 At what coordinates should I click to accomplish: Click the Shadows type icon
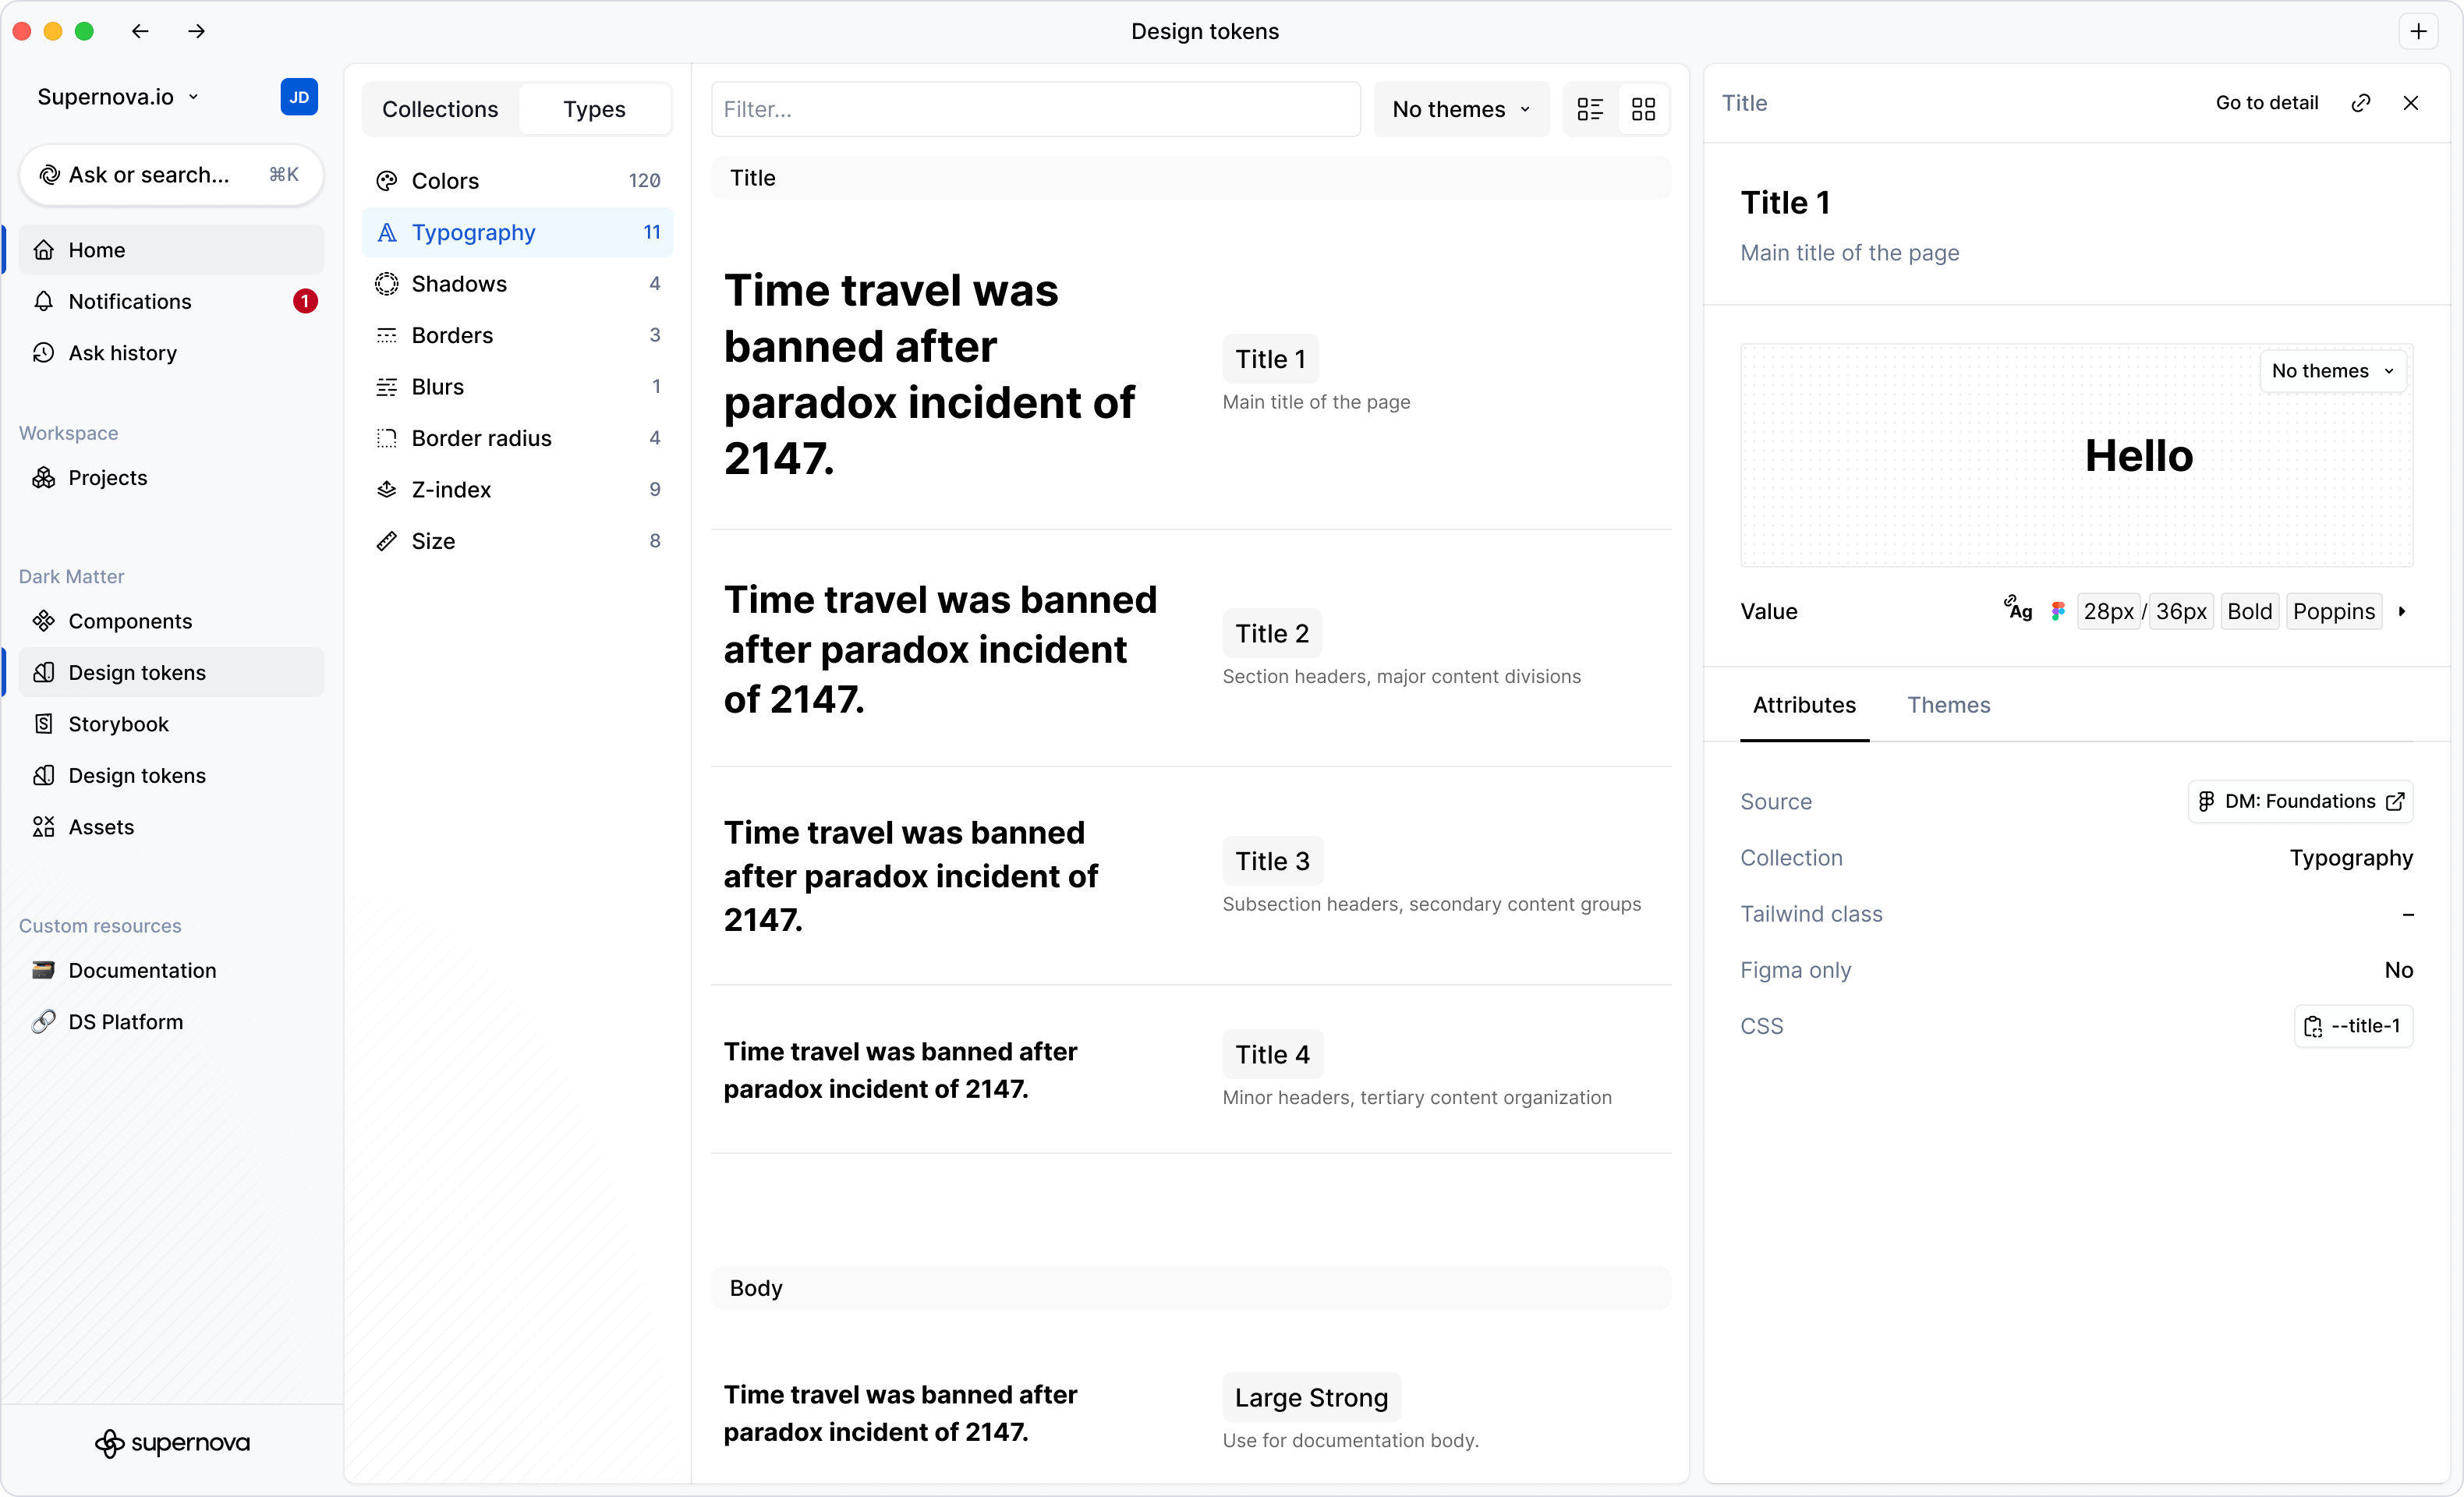pos(387,284)
